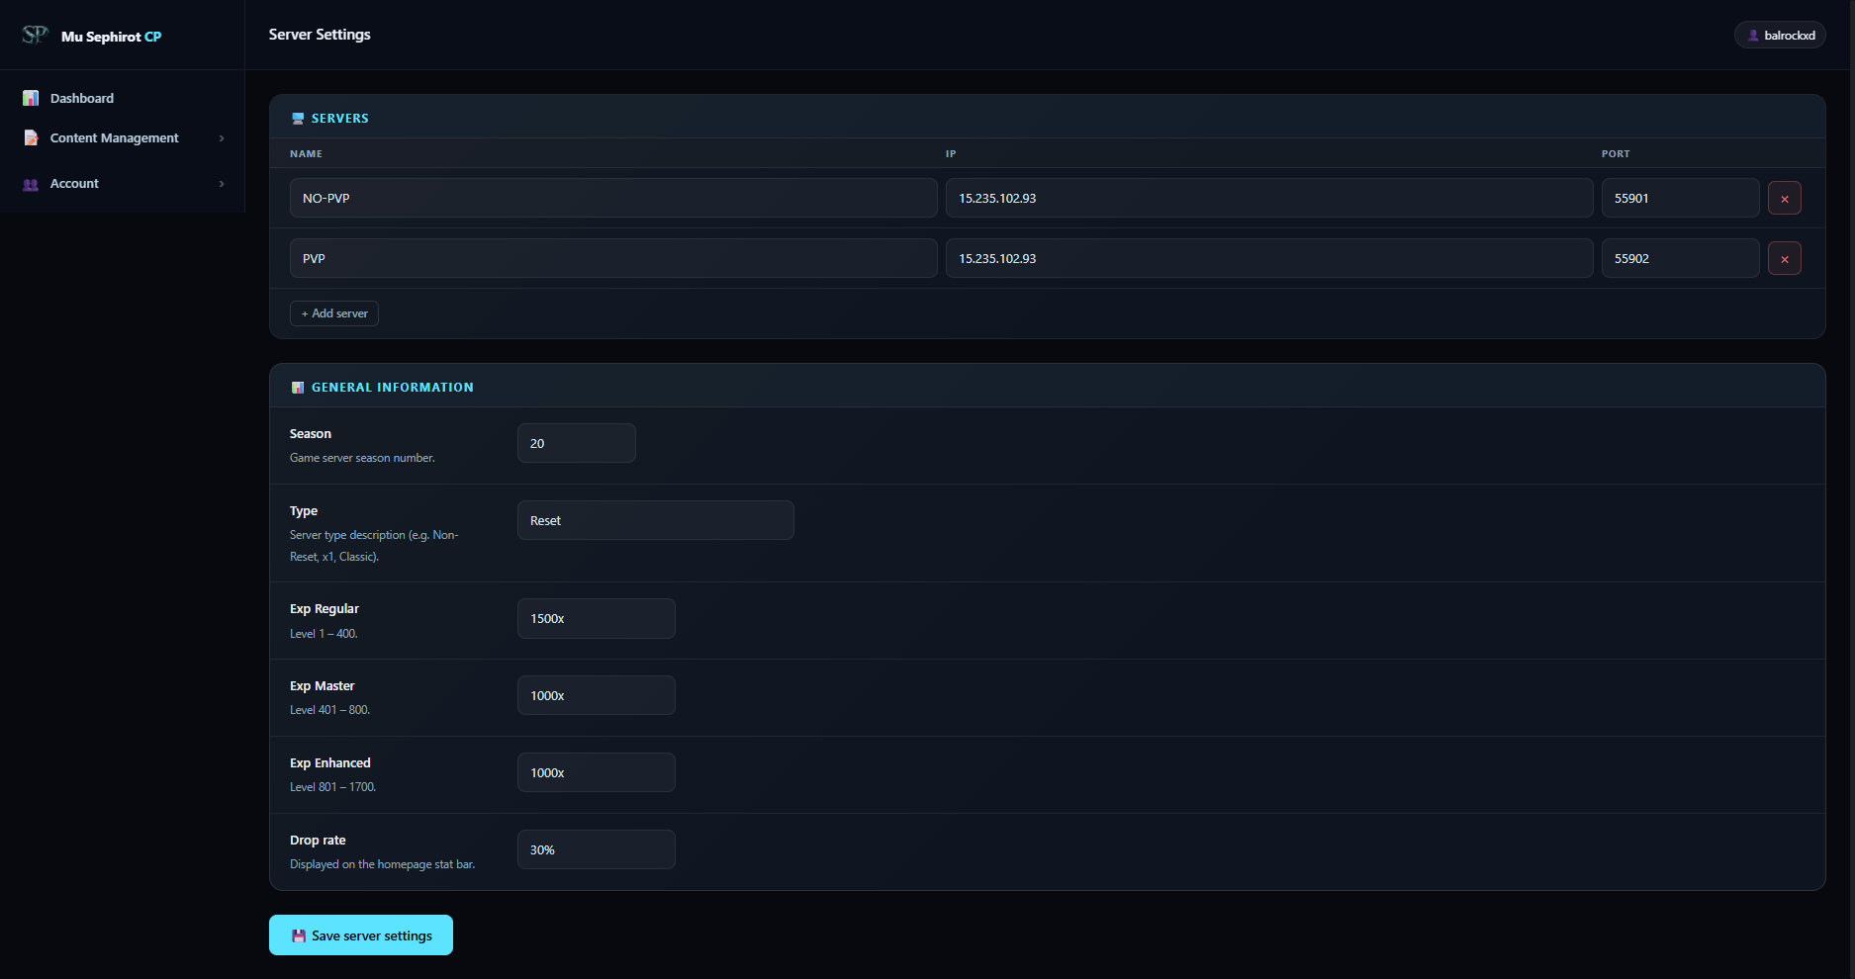The width and height of the screenshot is (1855, 979).
Task: Click the 'Level 801 – 1700.' hint text
Action: 332,787
